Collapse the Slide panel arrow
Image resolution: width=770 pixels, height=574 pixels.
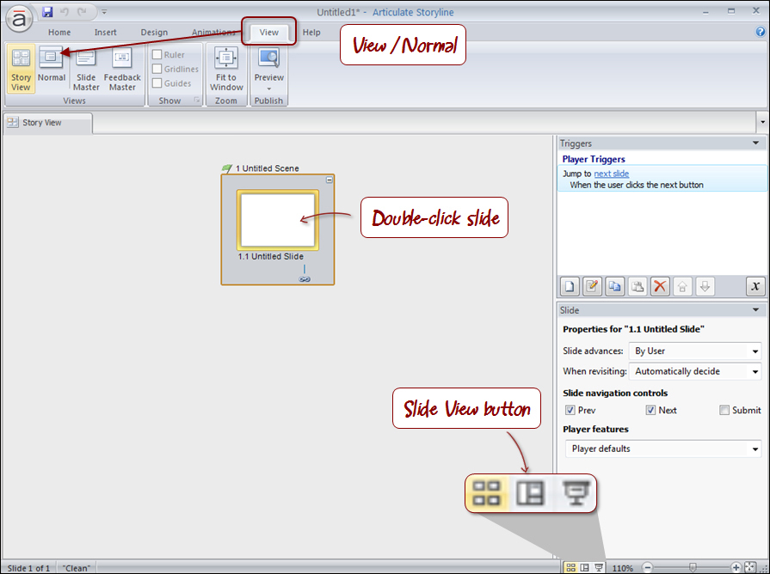click(755, 309)
